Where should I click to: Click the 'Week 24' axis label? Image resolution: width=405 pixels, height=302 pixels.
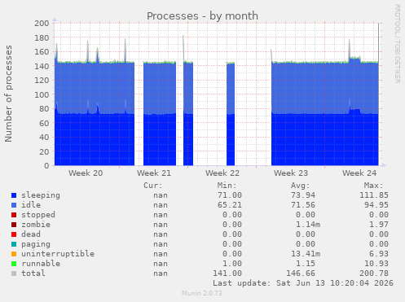click(x=359, y=173)
